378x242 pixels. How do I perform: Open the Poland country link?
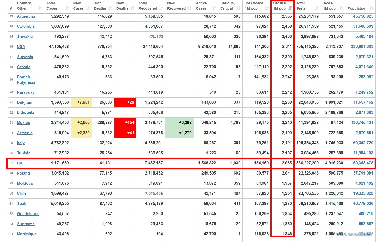tap(23, 173)
